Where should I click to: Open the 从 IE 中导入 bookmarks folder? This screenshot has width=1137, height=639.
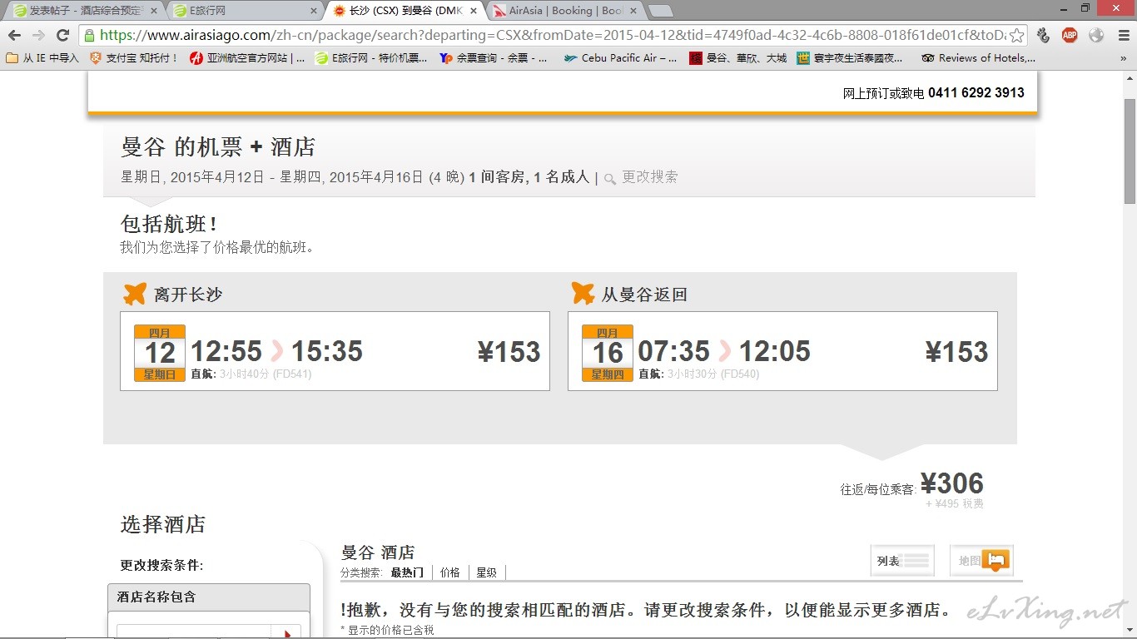[42, 58]
